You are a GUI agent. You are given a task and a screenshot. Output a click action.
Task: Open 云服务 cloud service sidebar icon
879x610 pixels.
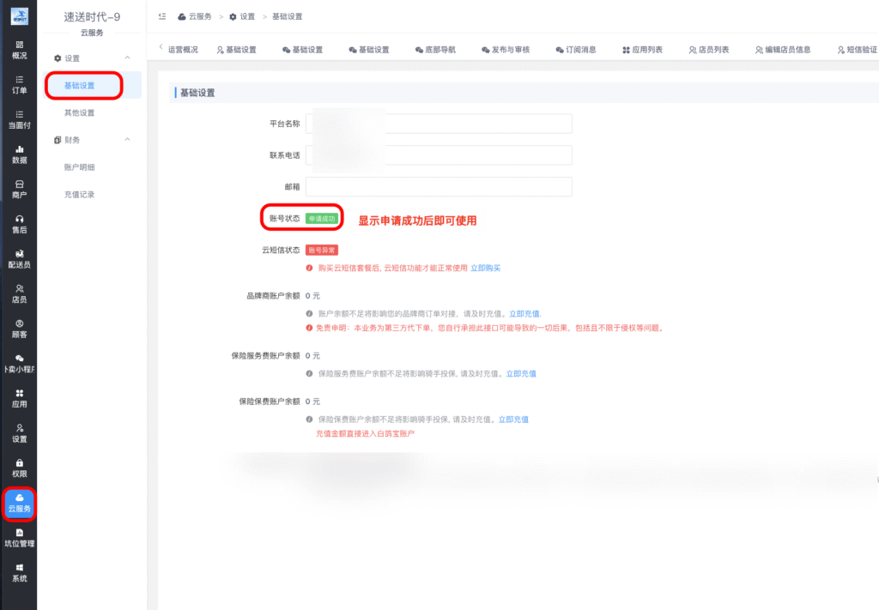coord(18,503)
